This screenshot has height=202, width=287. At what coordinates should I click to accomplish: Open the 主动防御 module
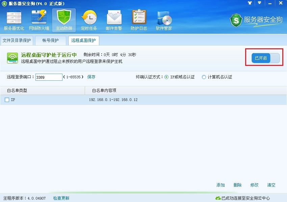pos(64,19)
